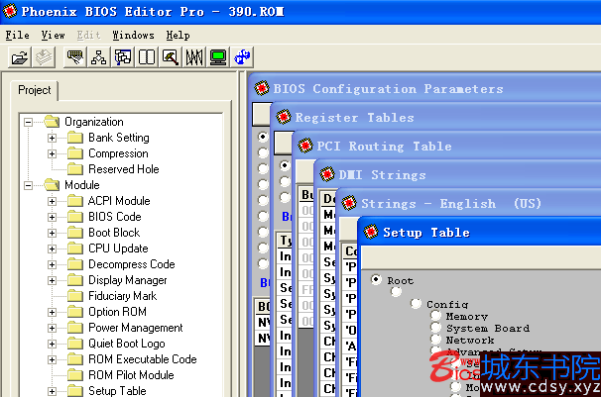Click the hierarchy diagram toolbar icon
This screenshot has width=601, height=397.
(x=98, y=57)
